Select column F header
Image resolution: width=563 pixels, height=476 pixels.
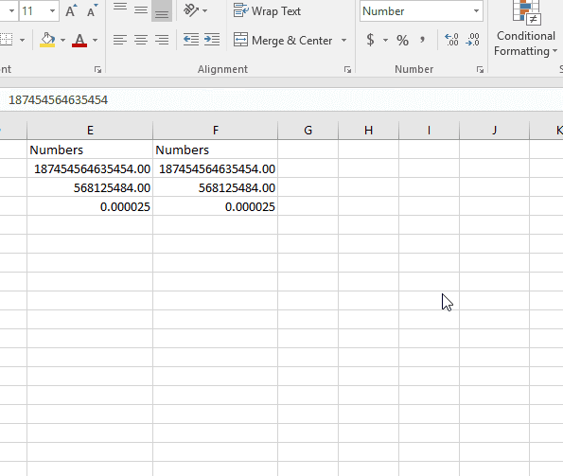[215, 130]
